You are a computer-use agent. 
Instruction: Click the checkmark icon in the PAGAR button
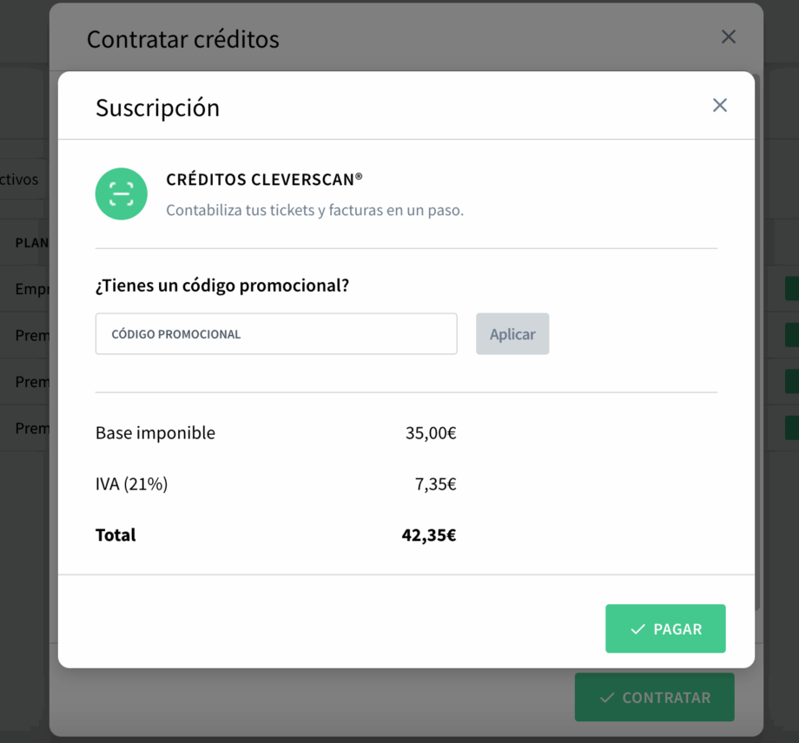(638, 629)
